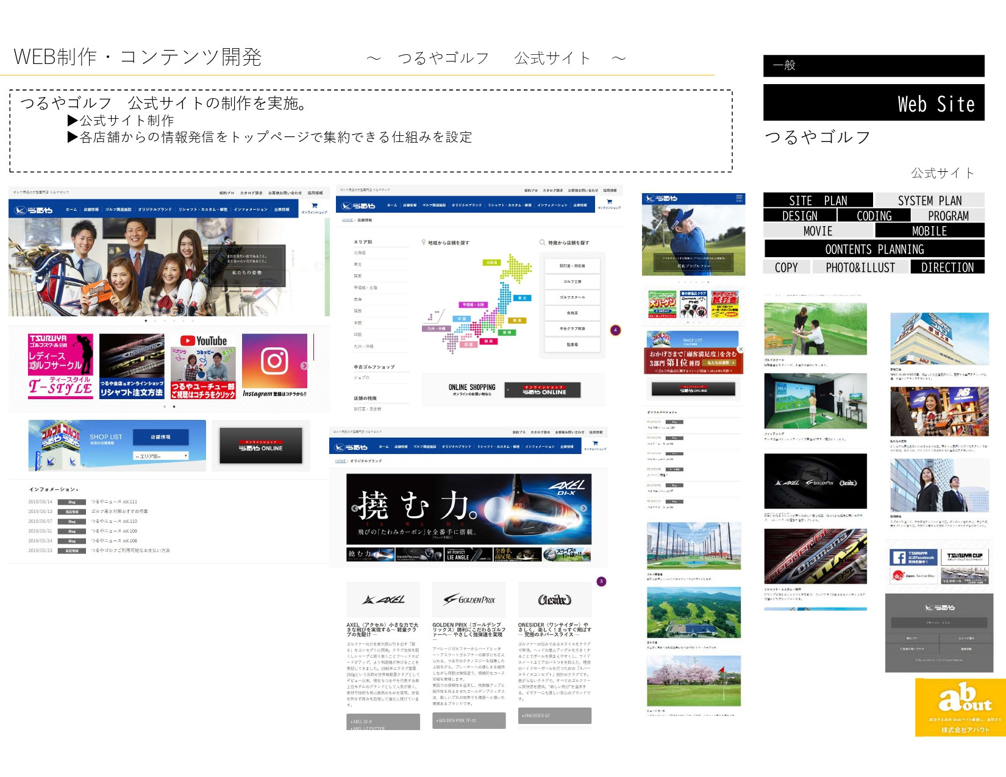Viewport: 1006px width, 777px height.
Task: Expand the banner carousel with the right chevron
Action: pyautogui.click(x=305, y=364)
